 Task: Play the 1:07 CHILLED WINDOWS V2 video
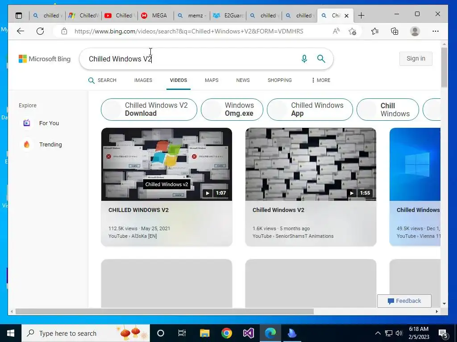167,164
